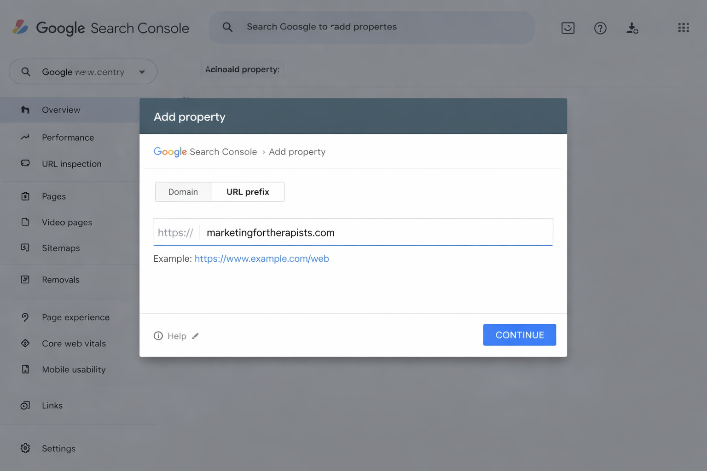
Task: Switch to the Domain tab
Action: [x=183, y=192]
